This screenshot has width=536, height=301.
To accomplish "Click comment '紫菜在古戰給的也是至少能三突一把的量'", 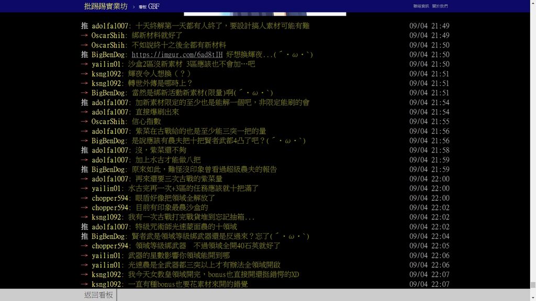I will point(200,131).
